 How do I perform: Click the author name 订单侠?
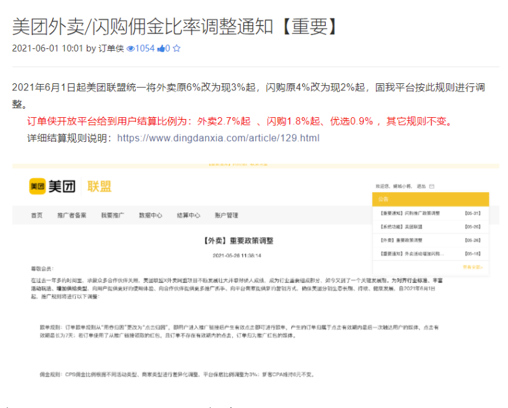(x=111, y=48)
